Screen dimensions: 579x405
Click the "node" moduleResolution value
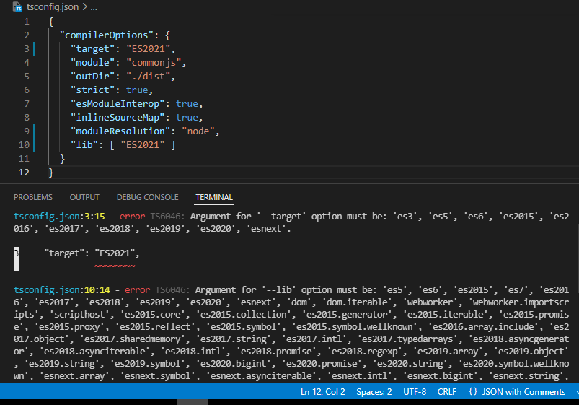pyautogui.click(x=198, y=131)
